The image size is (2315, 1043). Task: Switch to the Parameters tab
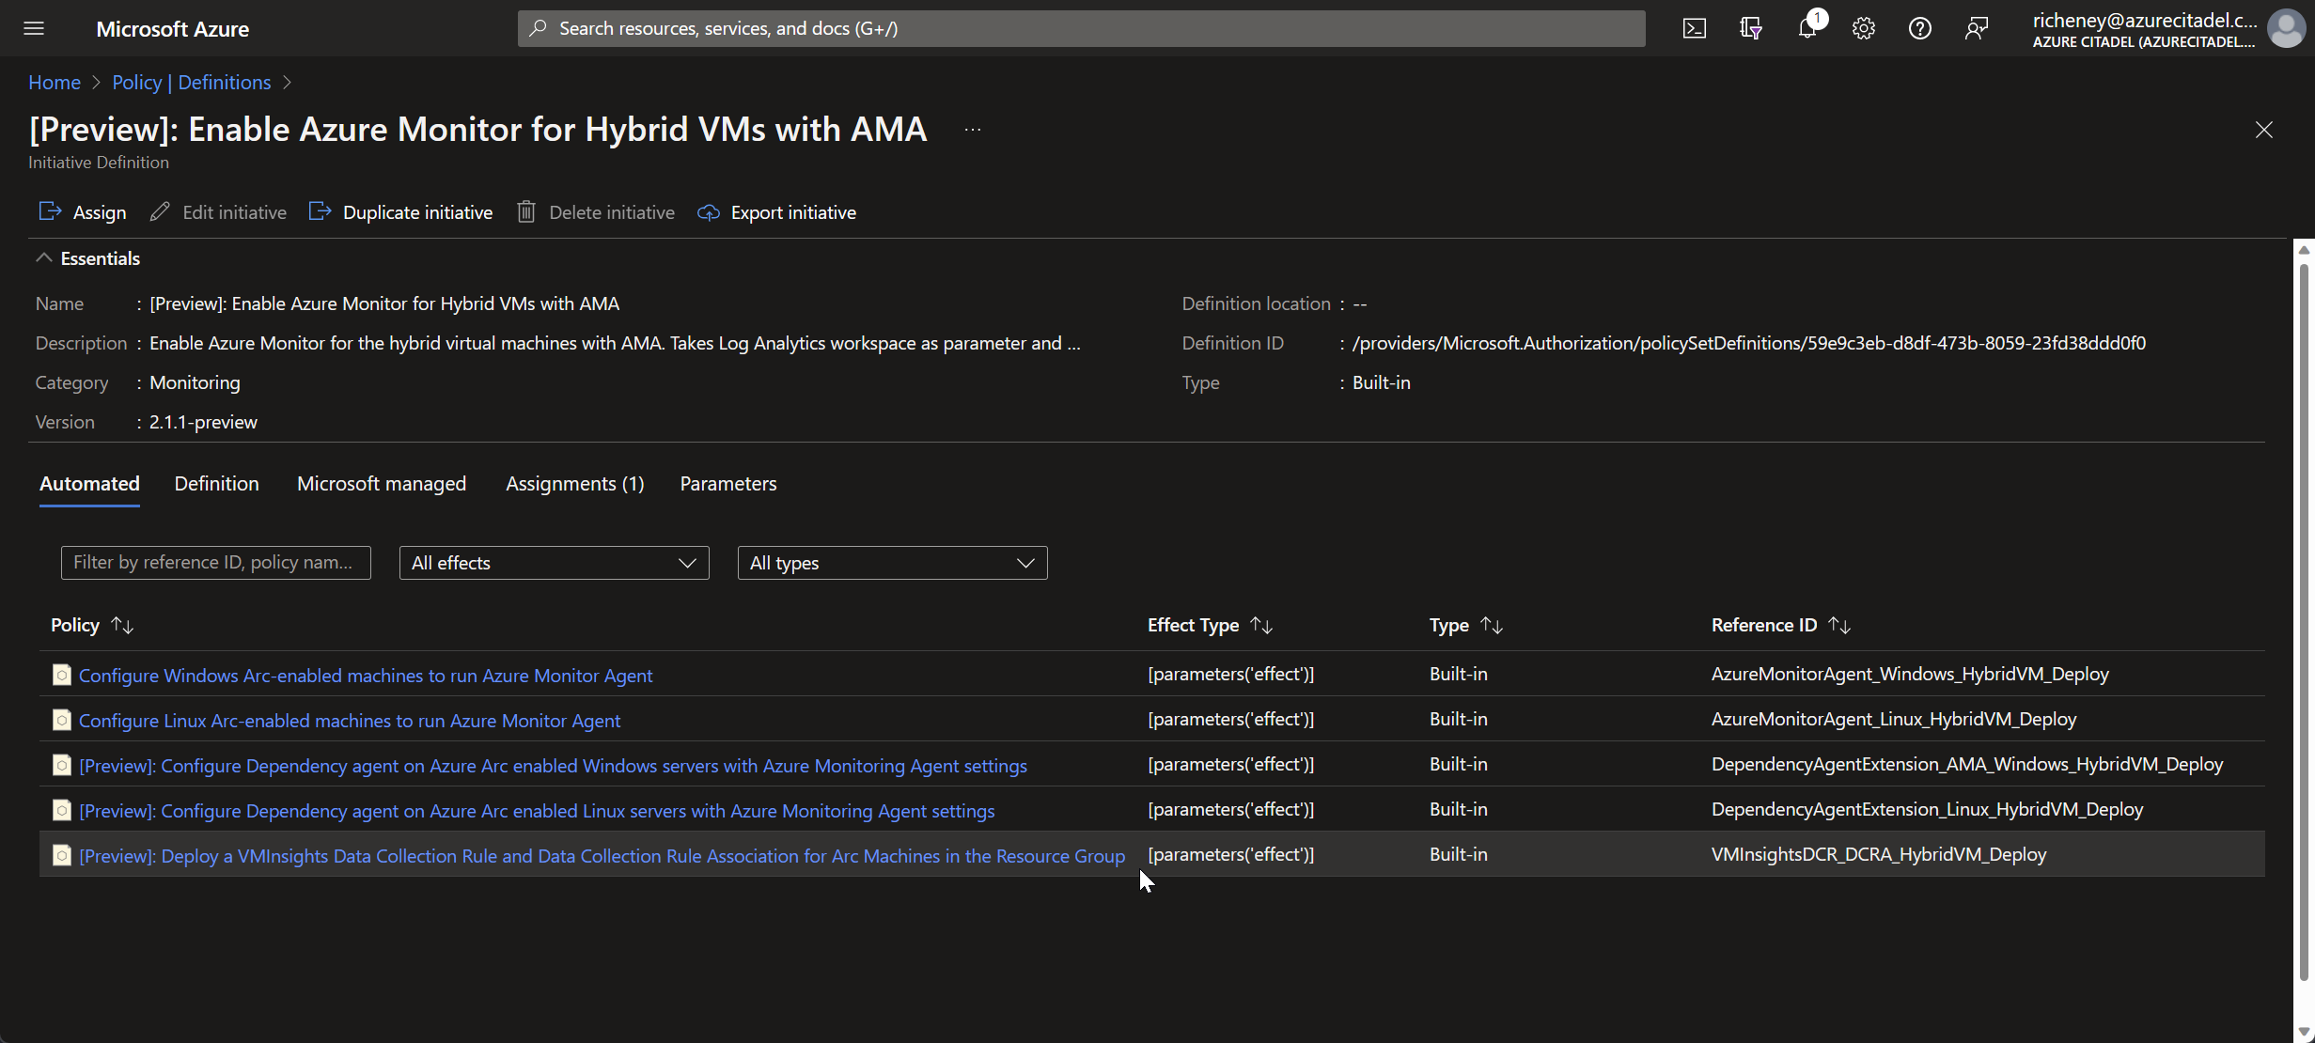[x=727, y=483]
